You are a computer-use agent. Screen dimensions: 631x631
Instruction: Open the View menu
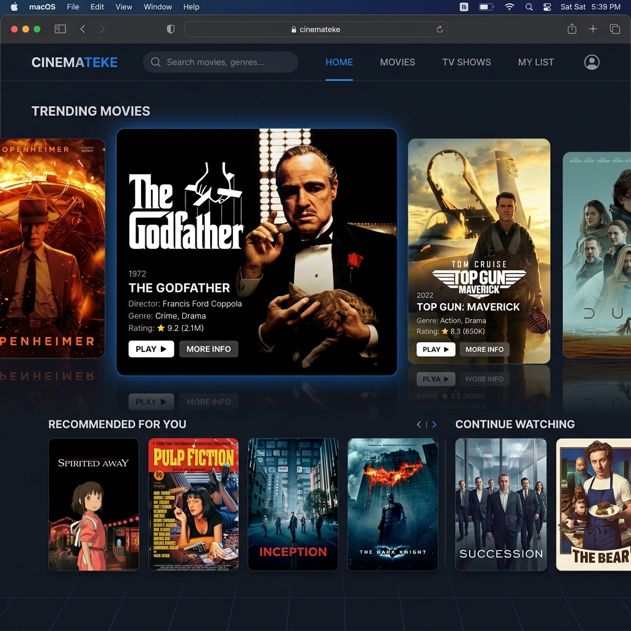[x=123, y=7]
